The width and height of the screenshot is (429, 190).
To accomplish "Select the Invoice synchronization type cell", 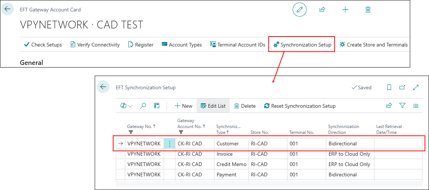I will pos(231,154).
